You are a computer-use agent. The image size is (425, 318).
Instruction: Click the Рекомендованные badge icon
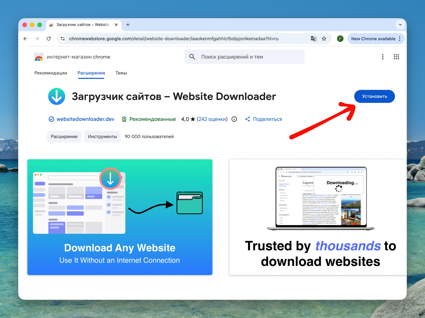[x=124, y=119]
